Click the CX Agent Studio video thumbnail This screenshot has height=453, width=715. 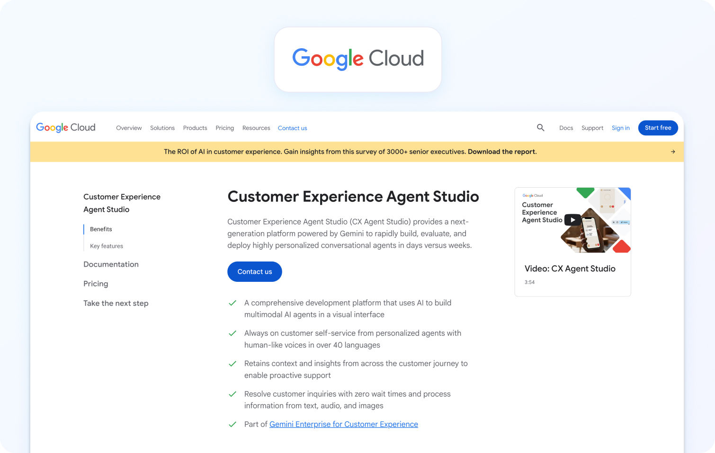click(x=572, y=220)
